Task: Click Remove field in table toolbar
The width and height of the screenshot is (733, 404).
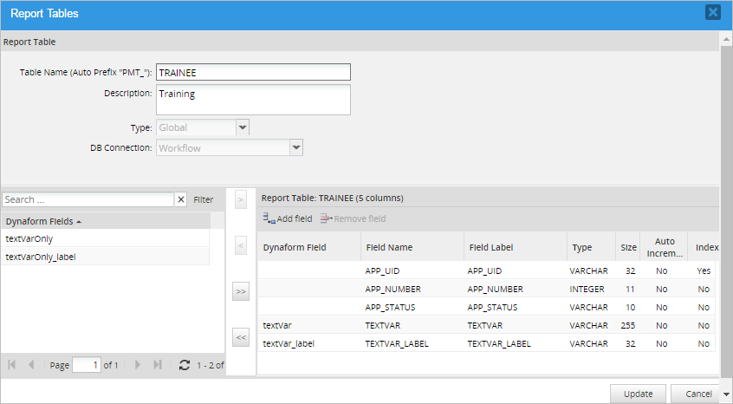Action: coord(353,219)
